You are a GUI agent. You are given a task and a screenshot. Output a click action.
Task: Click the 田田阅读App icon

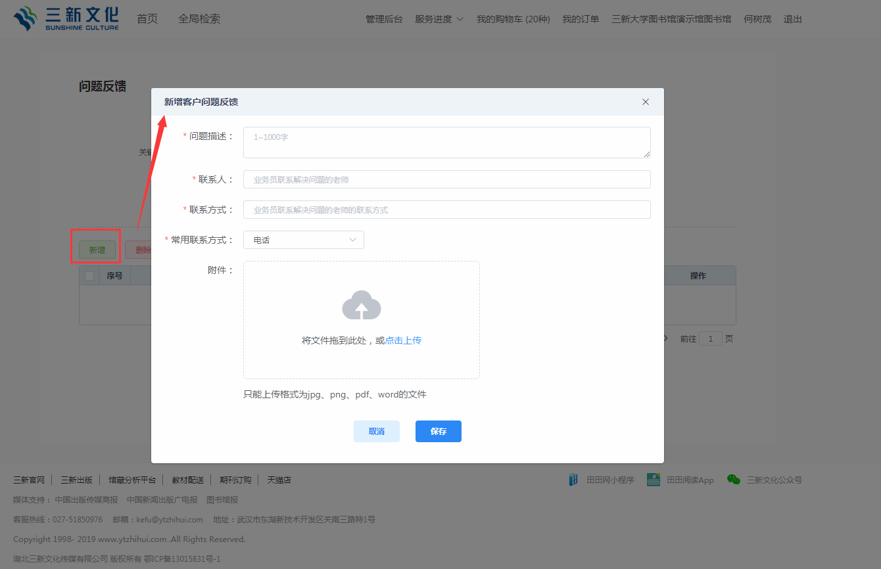[x=653, y=480]
